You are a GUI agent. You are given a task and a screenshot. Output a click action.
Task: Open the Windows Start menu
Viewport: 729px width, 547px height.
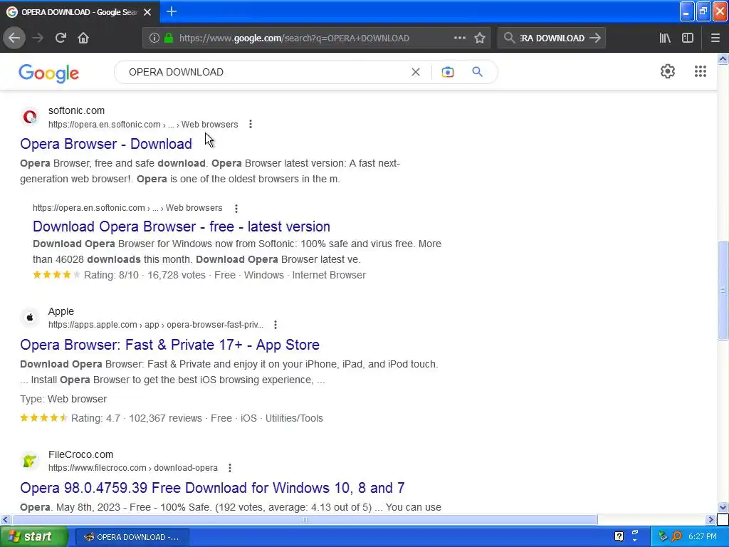tap(34, 537)
